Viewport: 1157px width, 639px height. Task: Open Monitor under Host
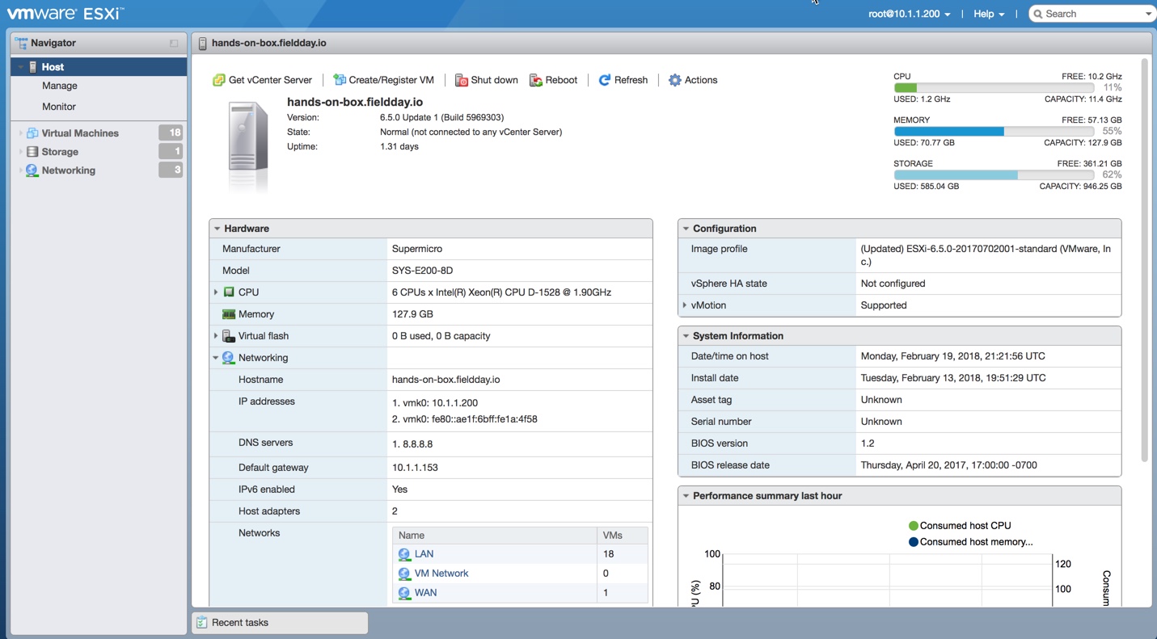pos(59,107)
